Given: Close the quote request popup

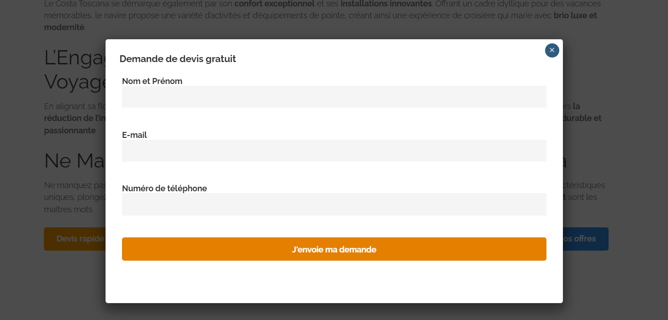Looking at the screenshot, I should click(x=552, y=50).
